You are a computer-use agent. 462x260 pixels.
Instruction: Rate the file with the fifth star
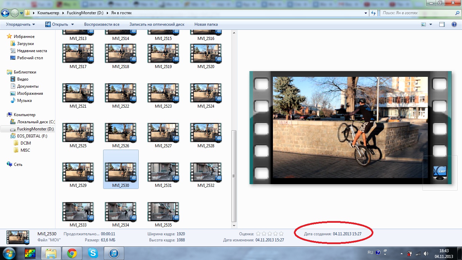coord(281,234)
